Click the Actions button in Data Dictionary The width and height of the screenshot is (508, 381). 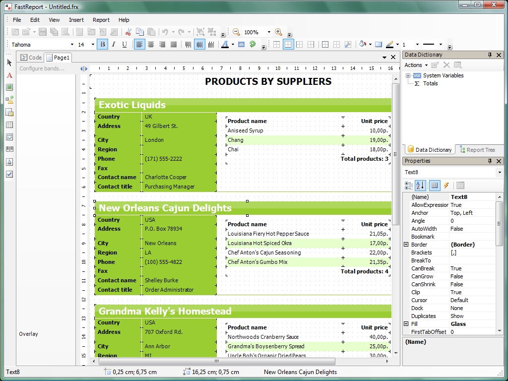[x=416, y=65]
